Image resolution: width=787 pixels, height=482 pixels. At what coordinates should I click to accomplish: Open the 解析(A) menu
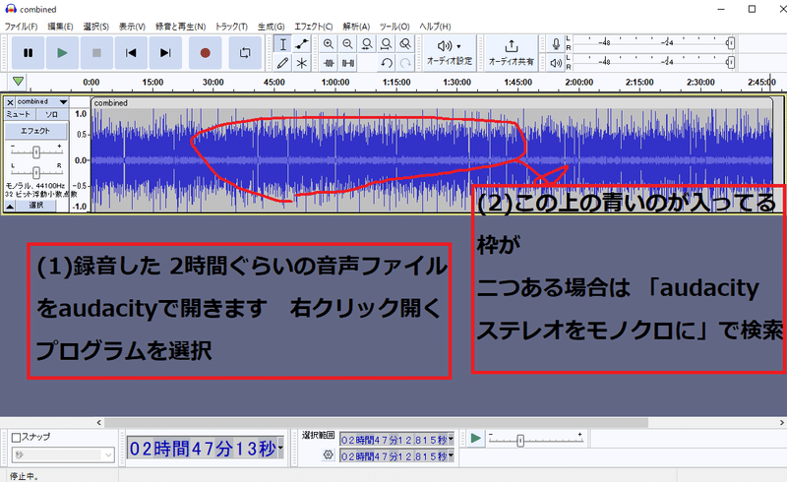pos(356,27)
